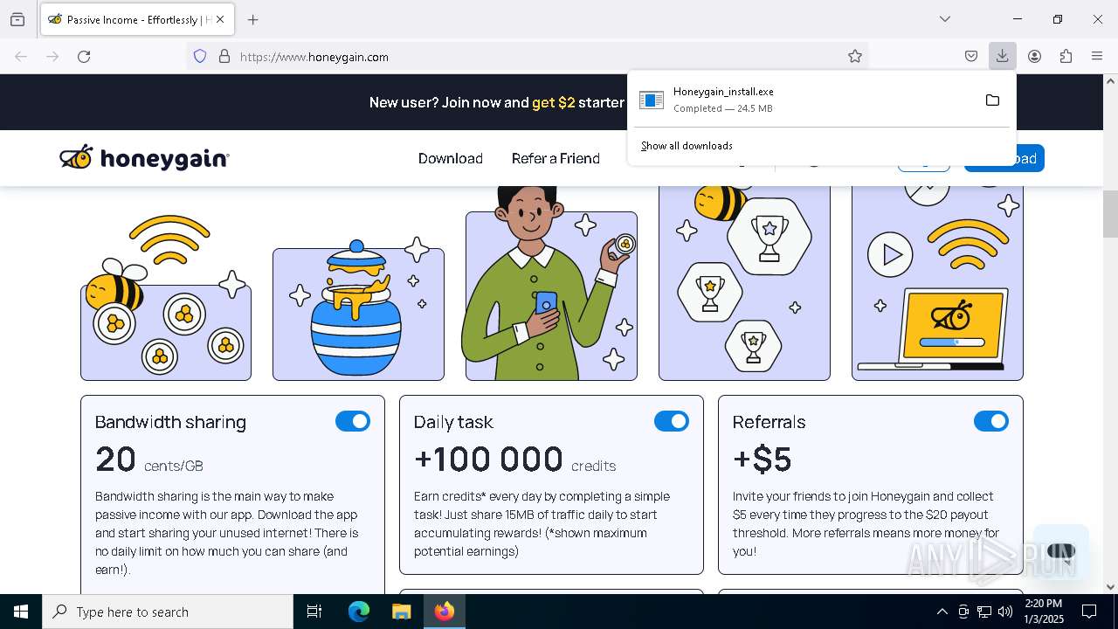Open the Download navigation item
Image resolution: width=1118 pixels, height=629 pixels.
450,158
